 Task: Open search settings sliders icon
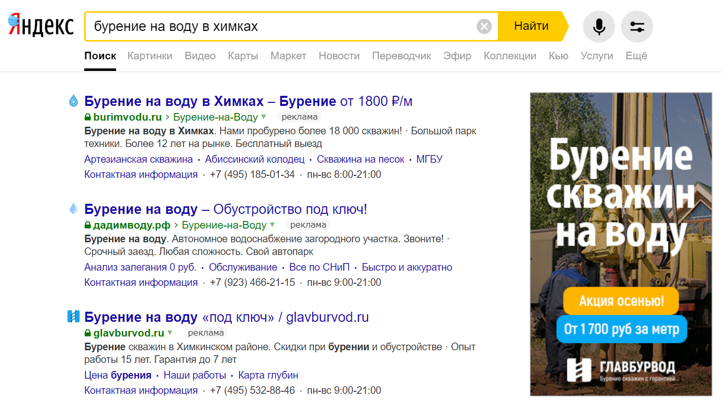(637, 26)
